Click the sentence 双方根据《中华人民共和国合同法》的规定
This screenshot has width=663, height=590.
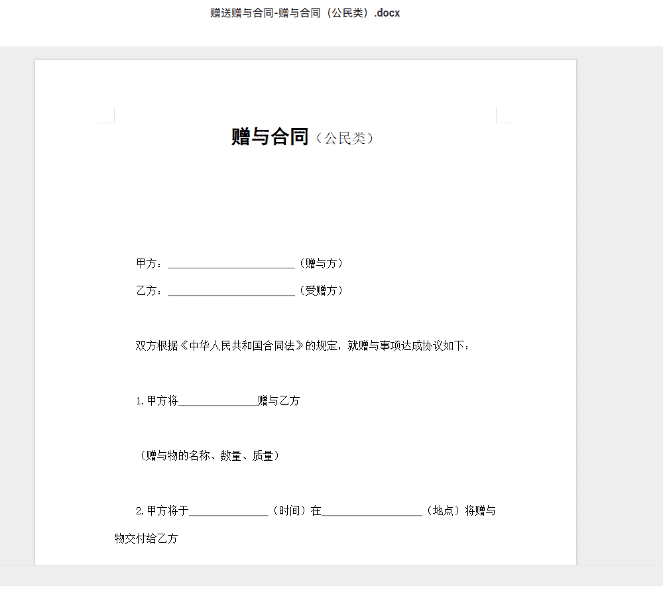pos(236,346)
